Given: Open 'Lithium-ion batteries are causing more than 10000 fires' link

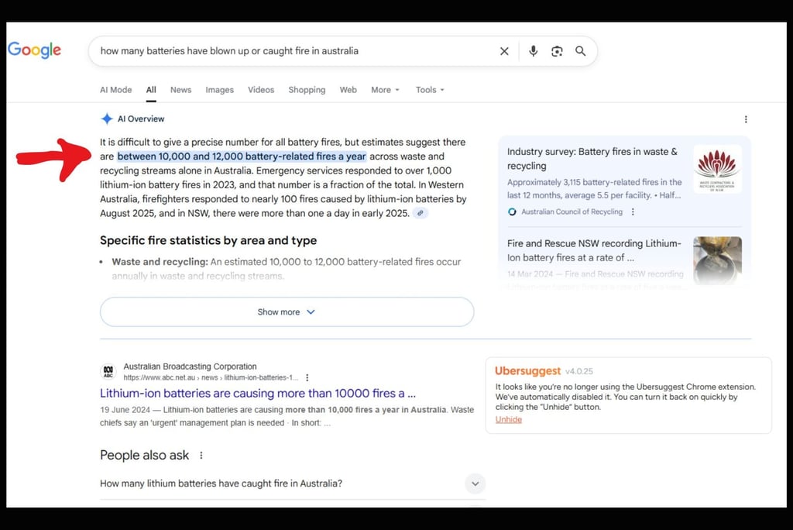Looking at the screenshot, I should tap(257, 394).
